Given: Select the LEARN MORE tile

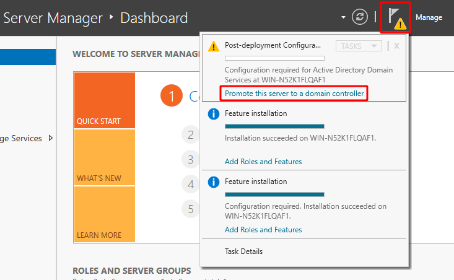Looking at the screenshot, I should pyautogui.click(x=105, y=214).
